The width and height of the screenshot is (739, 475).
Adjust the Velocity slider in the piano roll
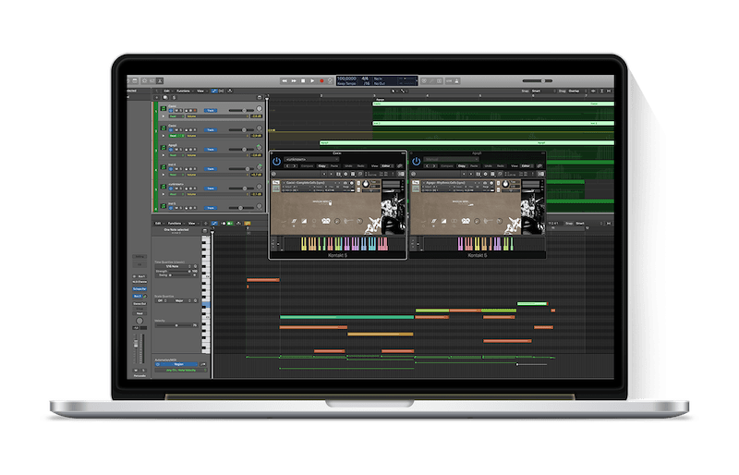pos(174,325)
